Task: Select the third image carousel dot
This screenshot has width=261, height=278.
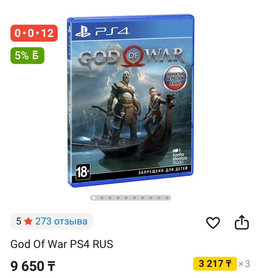Action: (110, 198)
